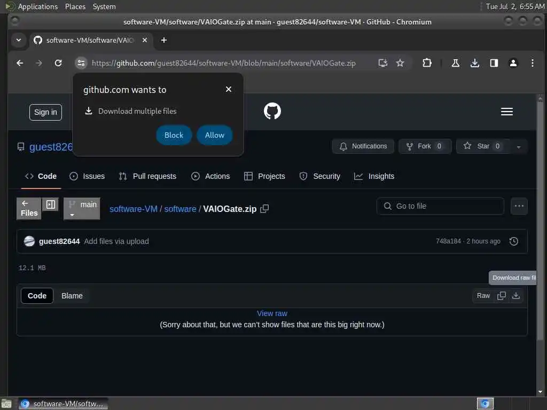Open the Security tab
This screenshot has height=410, width=547.
tap(320, 176)
